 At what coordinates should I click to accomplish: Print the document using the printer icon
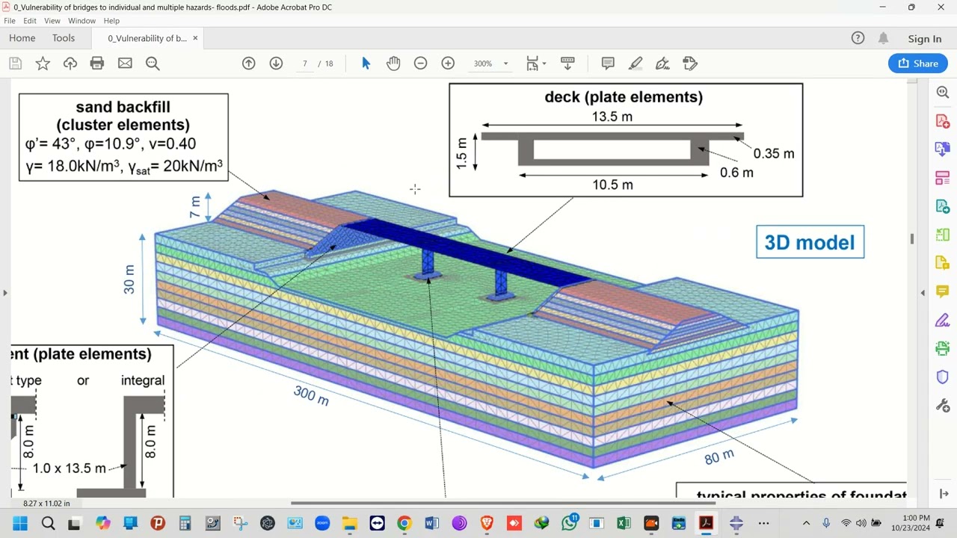(97, 64)
